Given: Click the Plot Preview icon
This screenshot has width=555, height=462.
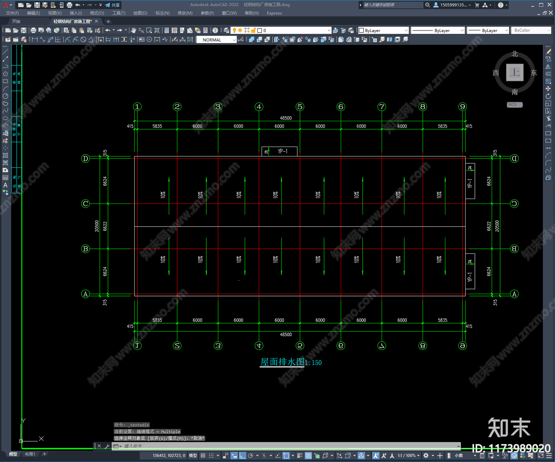Looking at the screenshot, I should [x=41, y=30].
